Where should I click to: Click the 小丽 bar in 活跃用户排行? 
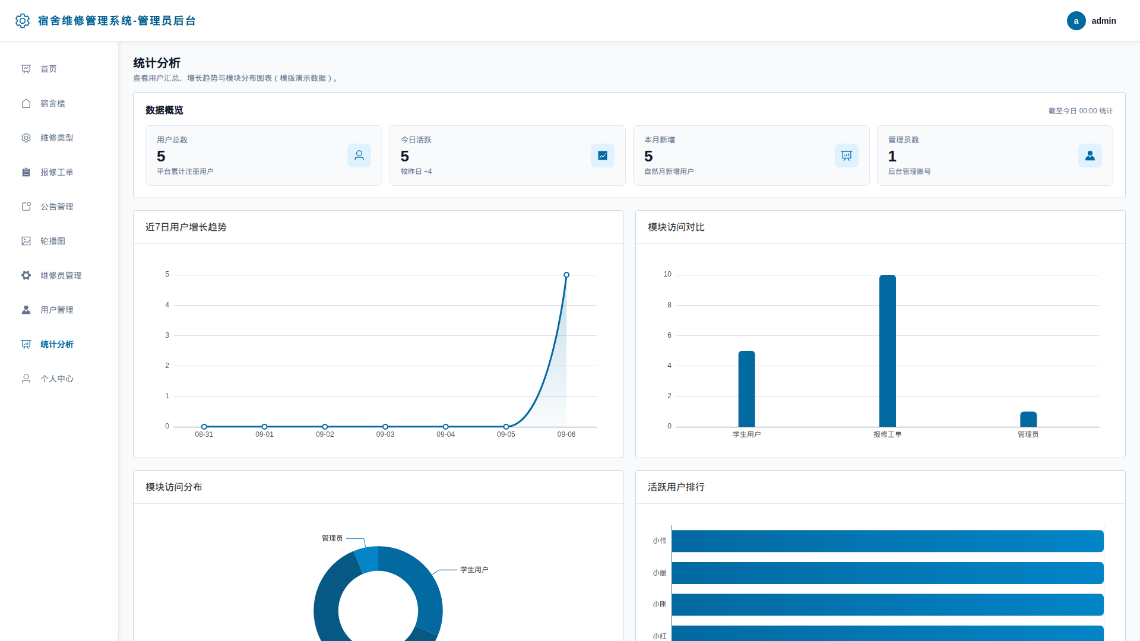[x=888, y=573]
